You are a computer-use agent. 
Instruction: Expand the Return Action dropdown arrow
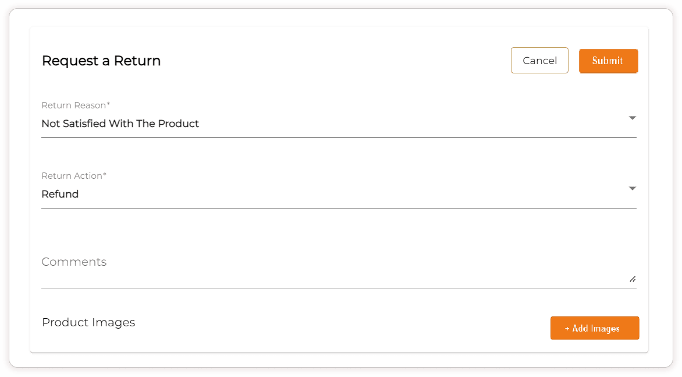(x=633, y=189)
